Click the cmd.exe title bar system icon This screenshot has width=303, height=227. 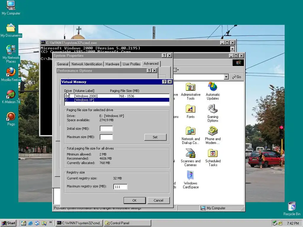pos(43,43)
